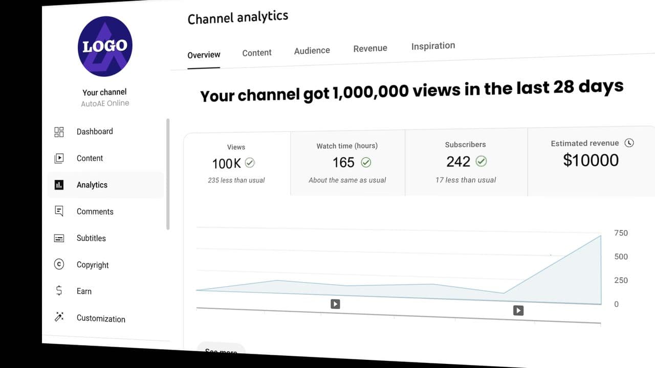This screenshot has height=368, width=655.
Task: Click the Earn dollar sign icon
Action: pyautogui.click(x=59, y=291)
